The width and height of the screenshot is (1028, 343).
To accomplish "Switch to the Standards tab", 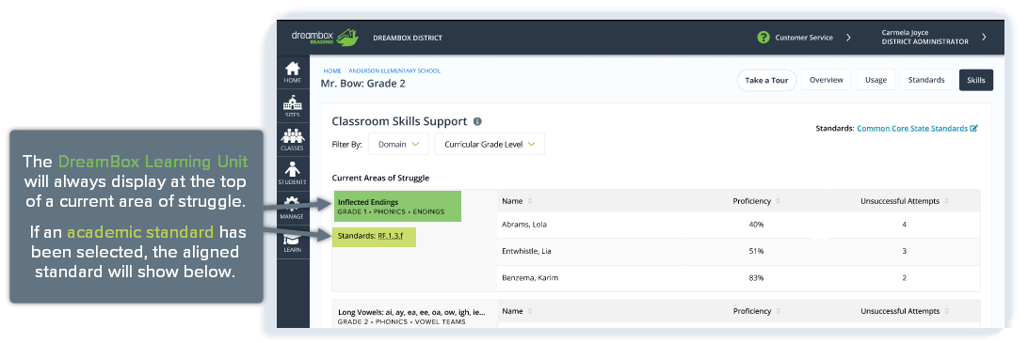I will coord(926,80).
